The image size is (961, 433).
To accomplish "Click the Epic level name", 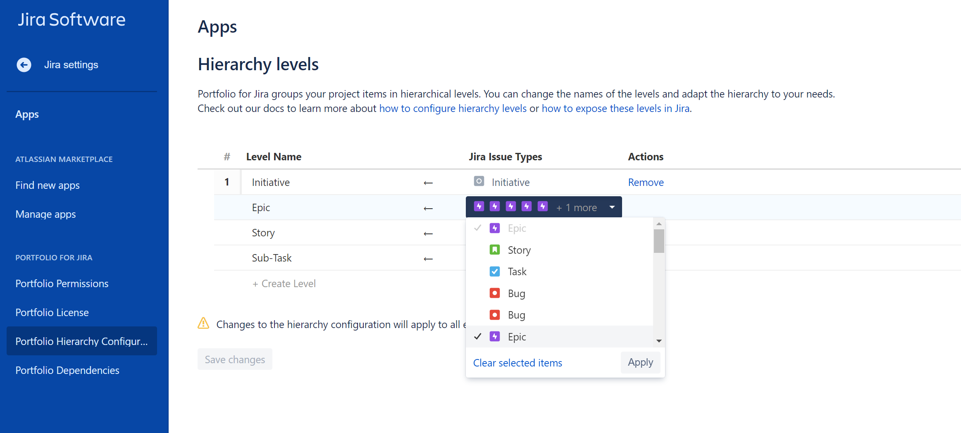I will (261, 207).
